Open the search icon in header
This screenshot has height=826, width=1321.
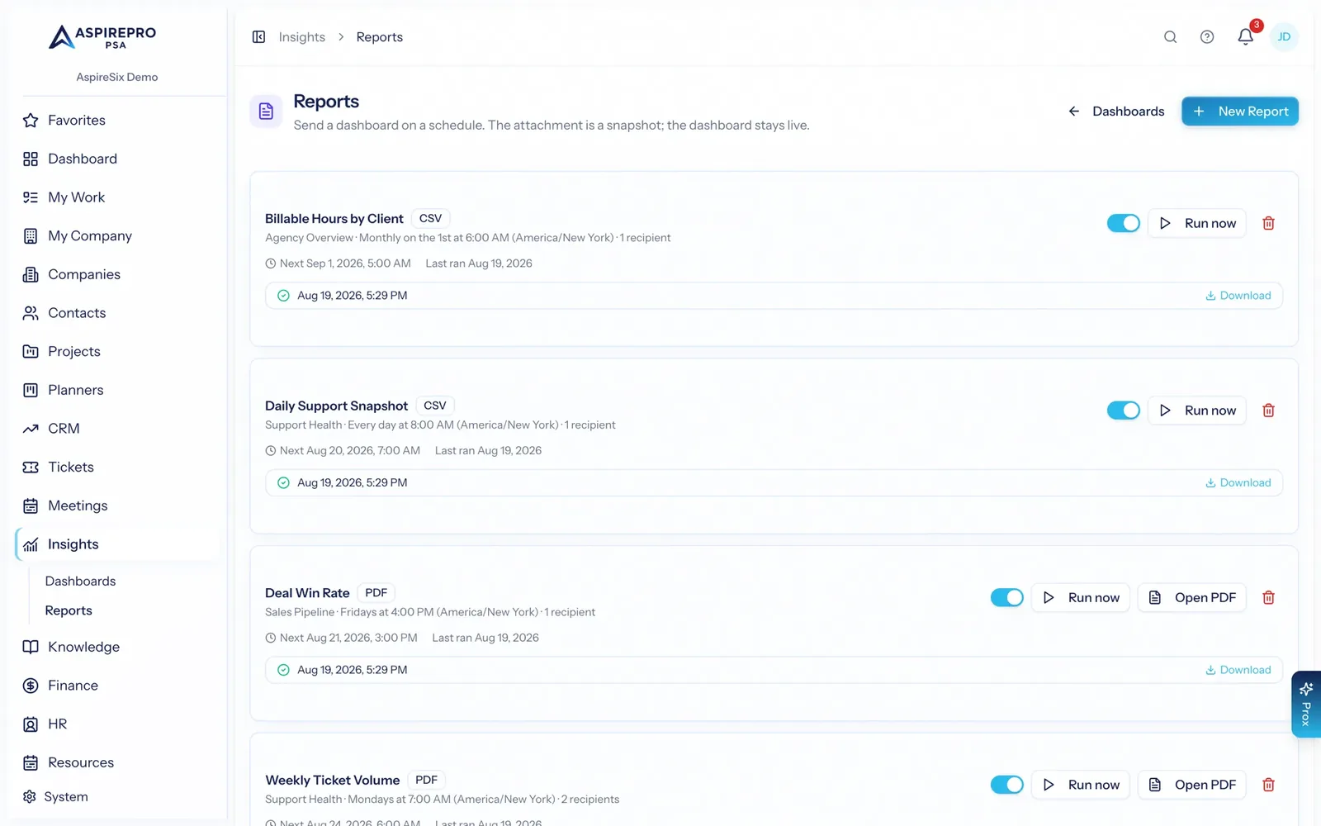[x=1170, y=37]
